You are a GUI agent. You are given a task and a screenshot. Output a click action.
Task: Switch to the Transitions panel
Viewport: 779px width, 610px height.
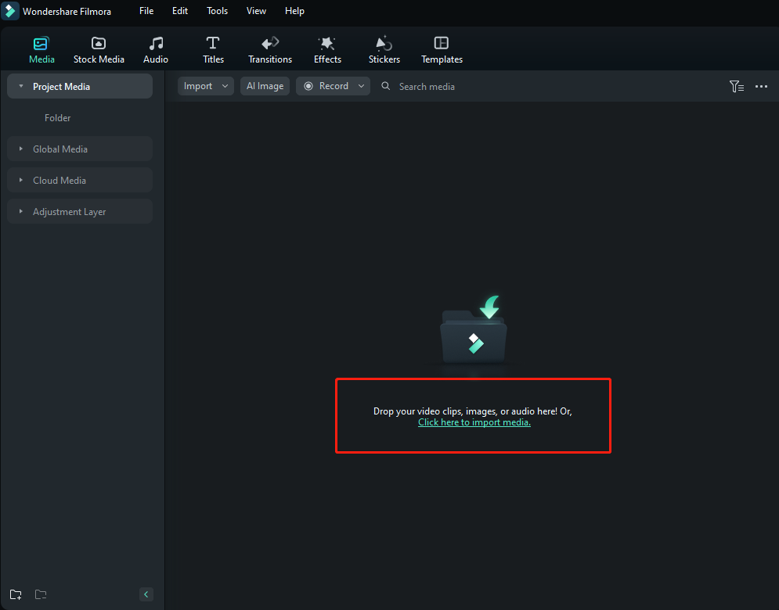270,44
